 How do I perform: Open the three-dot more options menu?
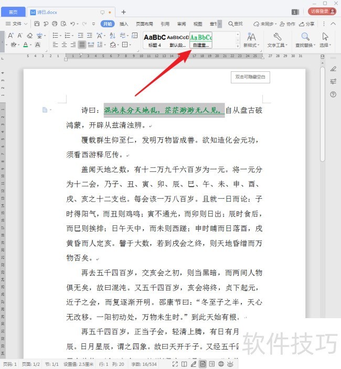(324, 24)
